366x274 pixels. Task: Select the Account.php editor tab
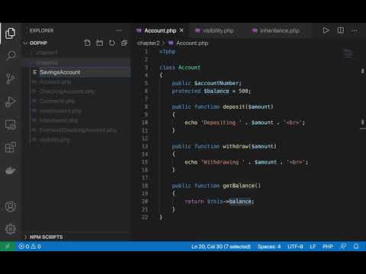tap(160, 30)
